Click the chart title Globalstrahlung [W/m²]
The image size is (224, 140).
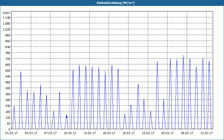(x=116, y=3)
